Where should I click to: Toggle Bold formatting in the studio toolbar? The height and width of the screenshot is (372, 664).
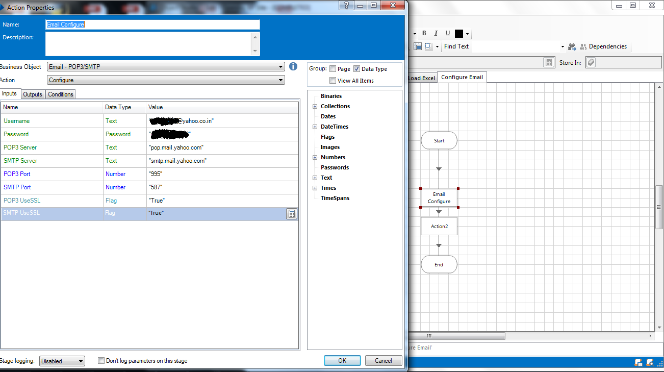click(423, 34)
